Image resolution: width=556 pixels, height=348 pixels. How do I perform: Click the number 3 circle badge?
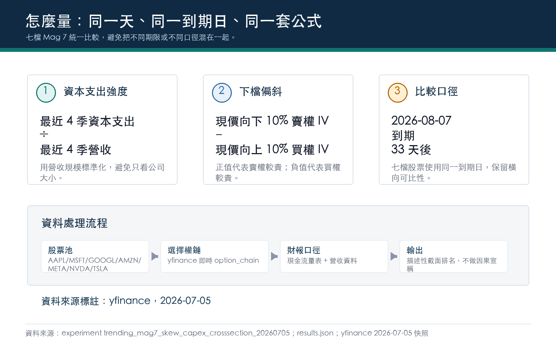tap(398, 93)
